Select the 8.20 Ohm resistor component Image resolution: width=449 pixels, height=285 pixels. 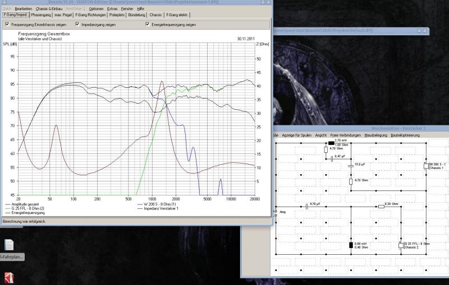click(x=381, y=206)
